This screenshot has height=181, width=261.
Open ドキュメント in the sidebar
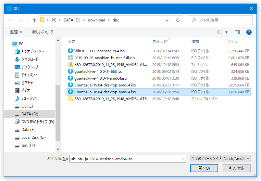[x=26, y=75]
